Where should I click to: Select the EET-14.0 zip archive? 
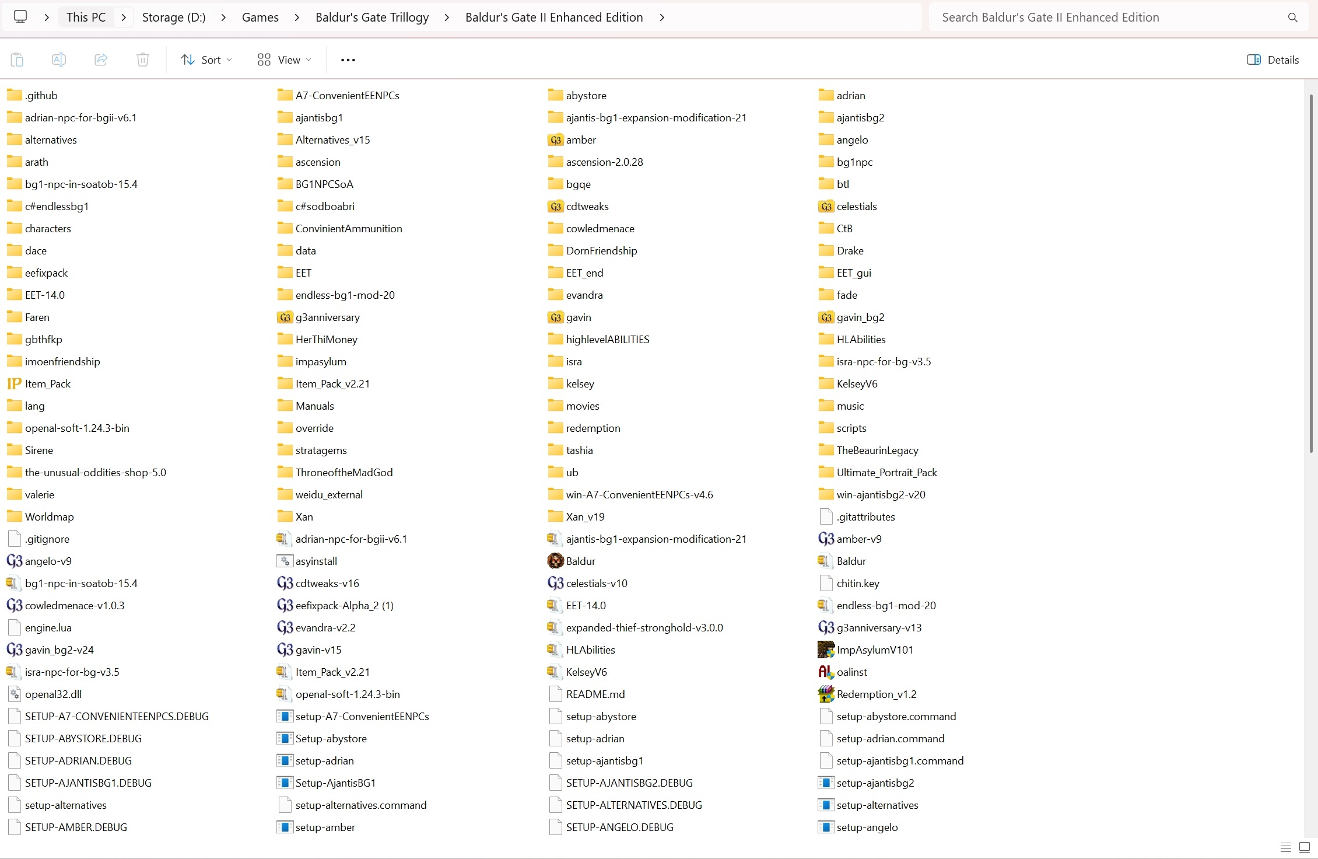click(577, 606)
